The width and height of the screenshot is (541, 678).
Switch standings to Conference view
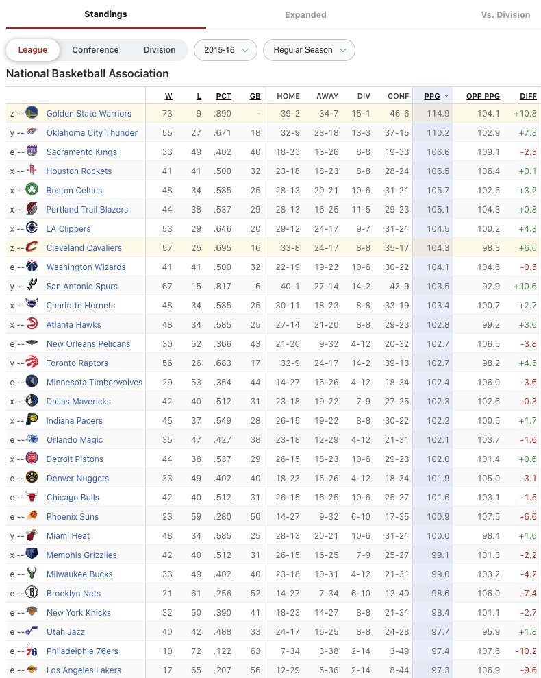95,50
